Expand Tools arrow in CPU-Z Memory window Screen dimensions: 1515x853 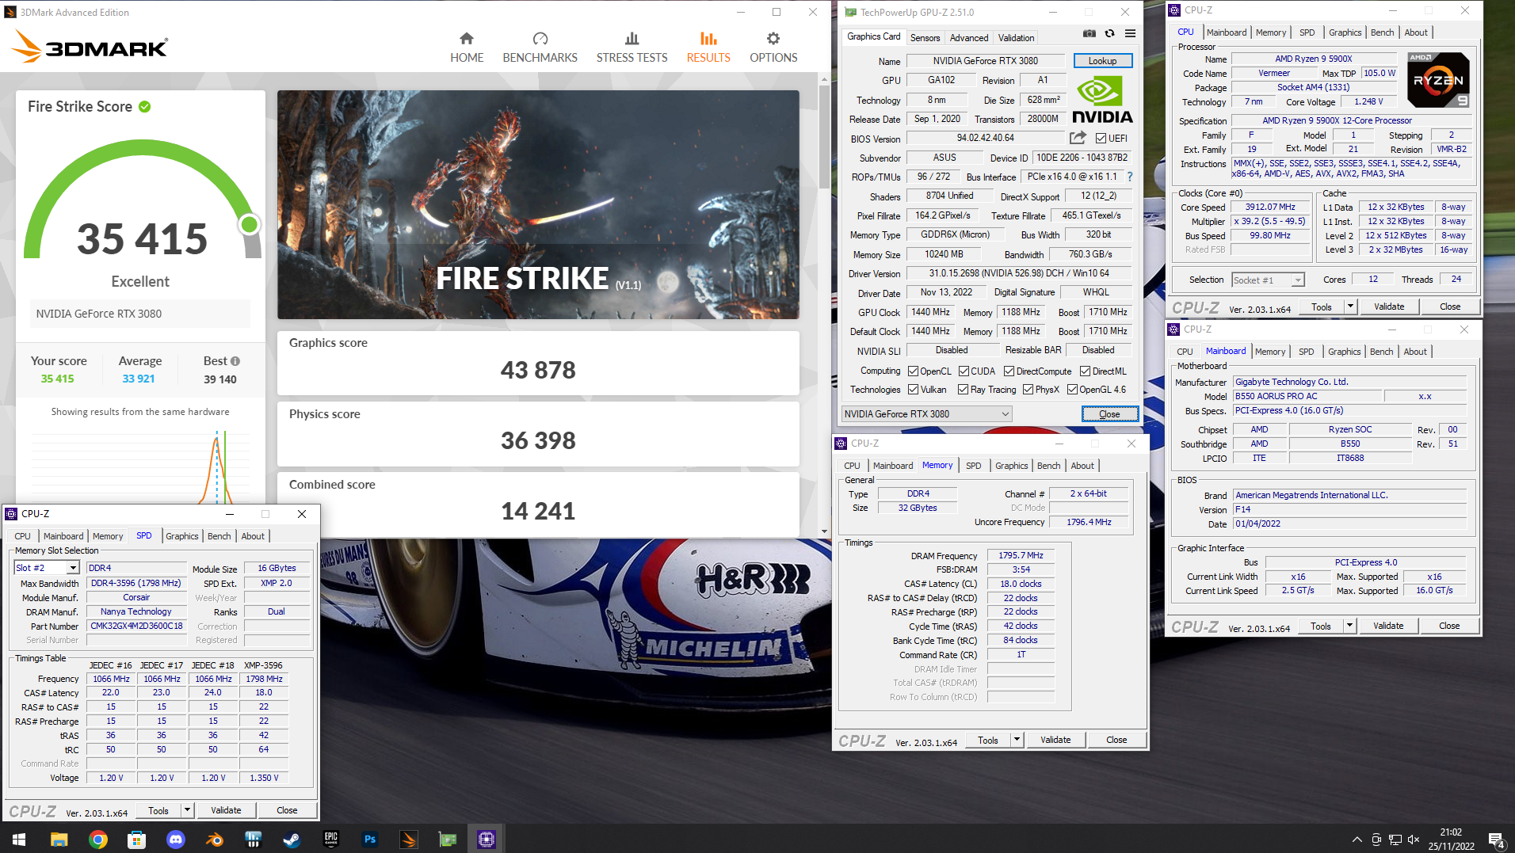click(1017, 740)
